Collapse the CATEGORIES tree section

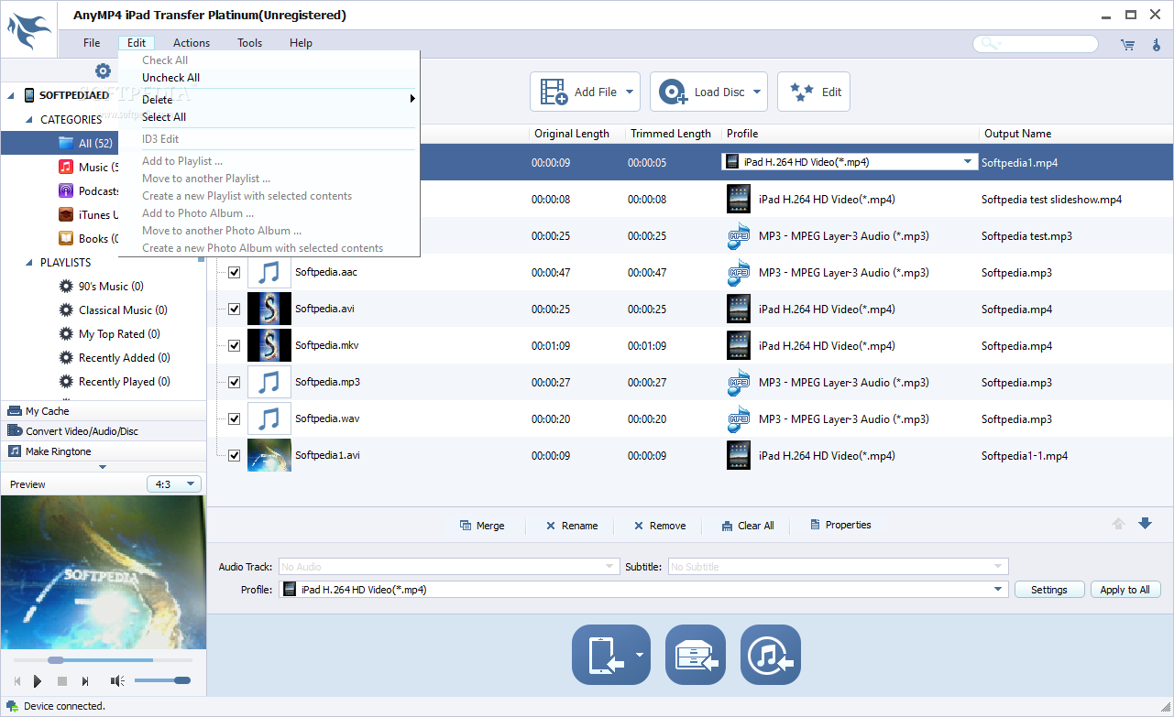tap(27, 119)
